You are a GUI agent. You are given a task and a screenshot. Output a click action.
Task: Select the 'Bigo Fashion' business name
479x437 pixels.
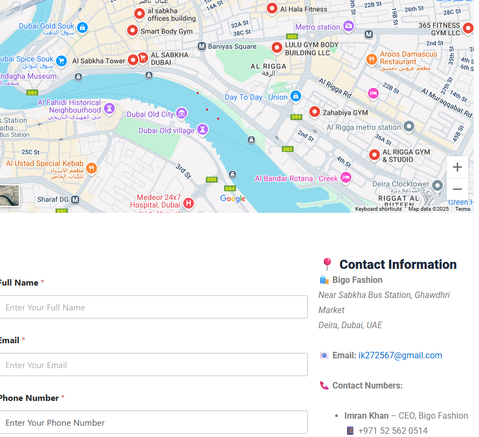[x=357, y=280]
